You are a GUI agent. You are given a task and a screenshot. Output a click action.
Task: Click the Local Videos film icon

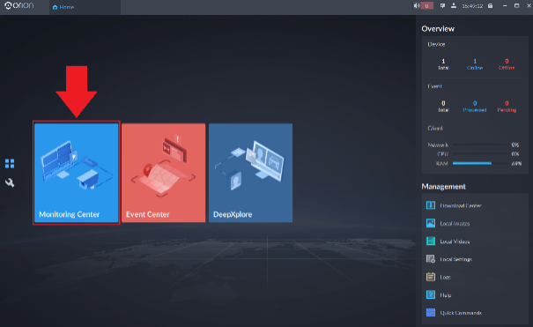click(x=431, y=241)
